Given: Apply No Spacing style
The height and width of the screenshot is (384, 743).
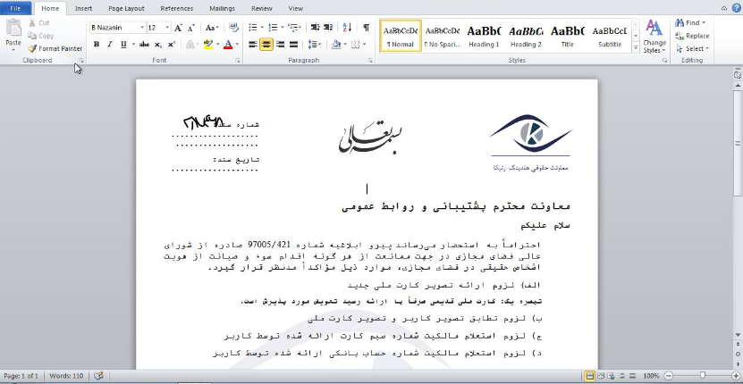Looking at the screenshot, I should pyautogui.click(x=442, y=36).
